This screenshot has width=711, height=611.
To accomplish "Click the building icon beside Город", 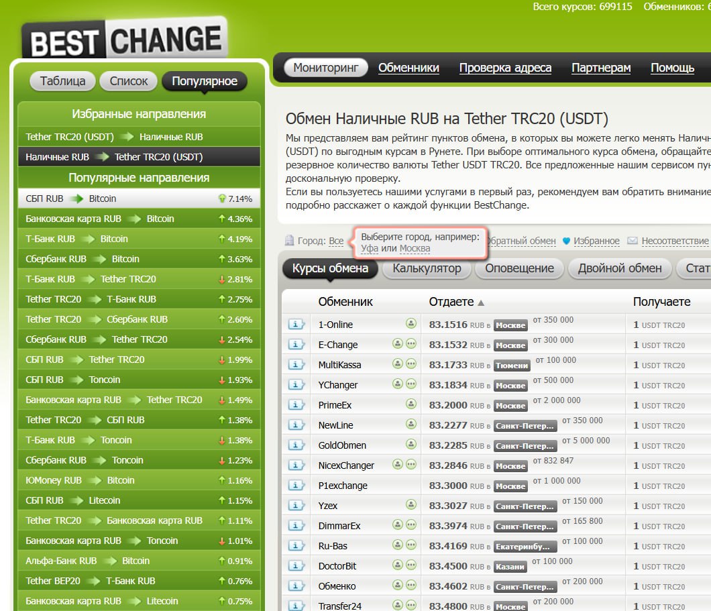I will [x=289, y=241].
